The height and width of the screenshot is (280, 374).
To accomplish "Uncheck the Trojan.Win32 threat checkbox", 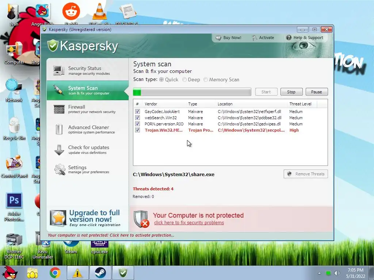I will tap(137, 130).
